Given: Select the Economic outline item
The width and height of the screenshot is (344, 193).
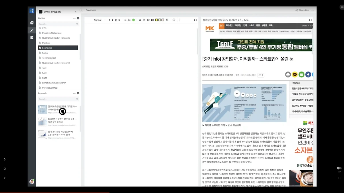Looking at the screenshot, I should 48,48.
